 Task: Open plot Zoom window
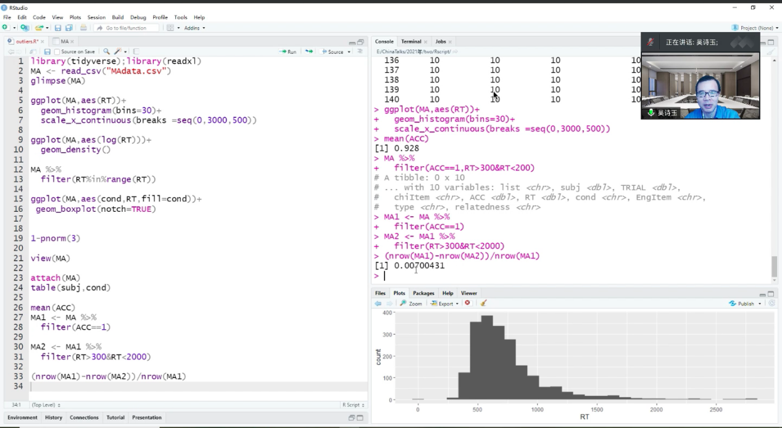click(411, 303)
